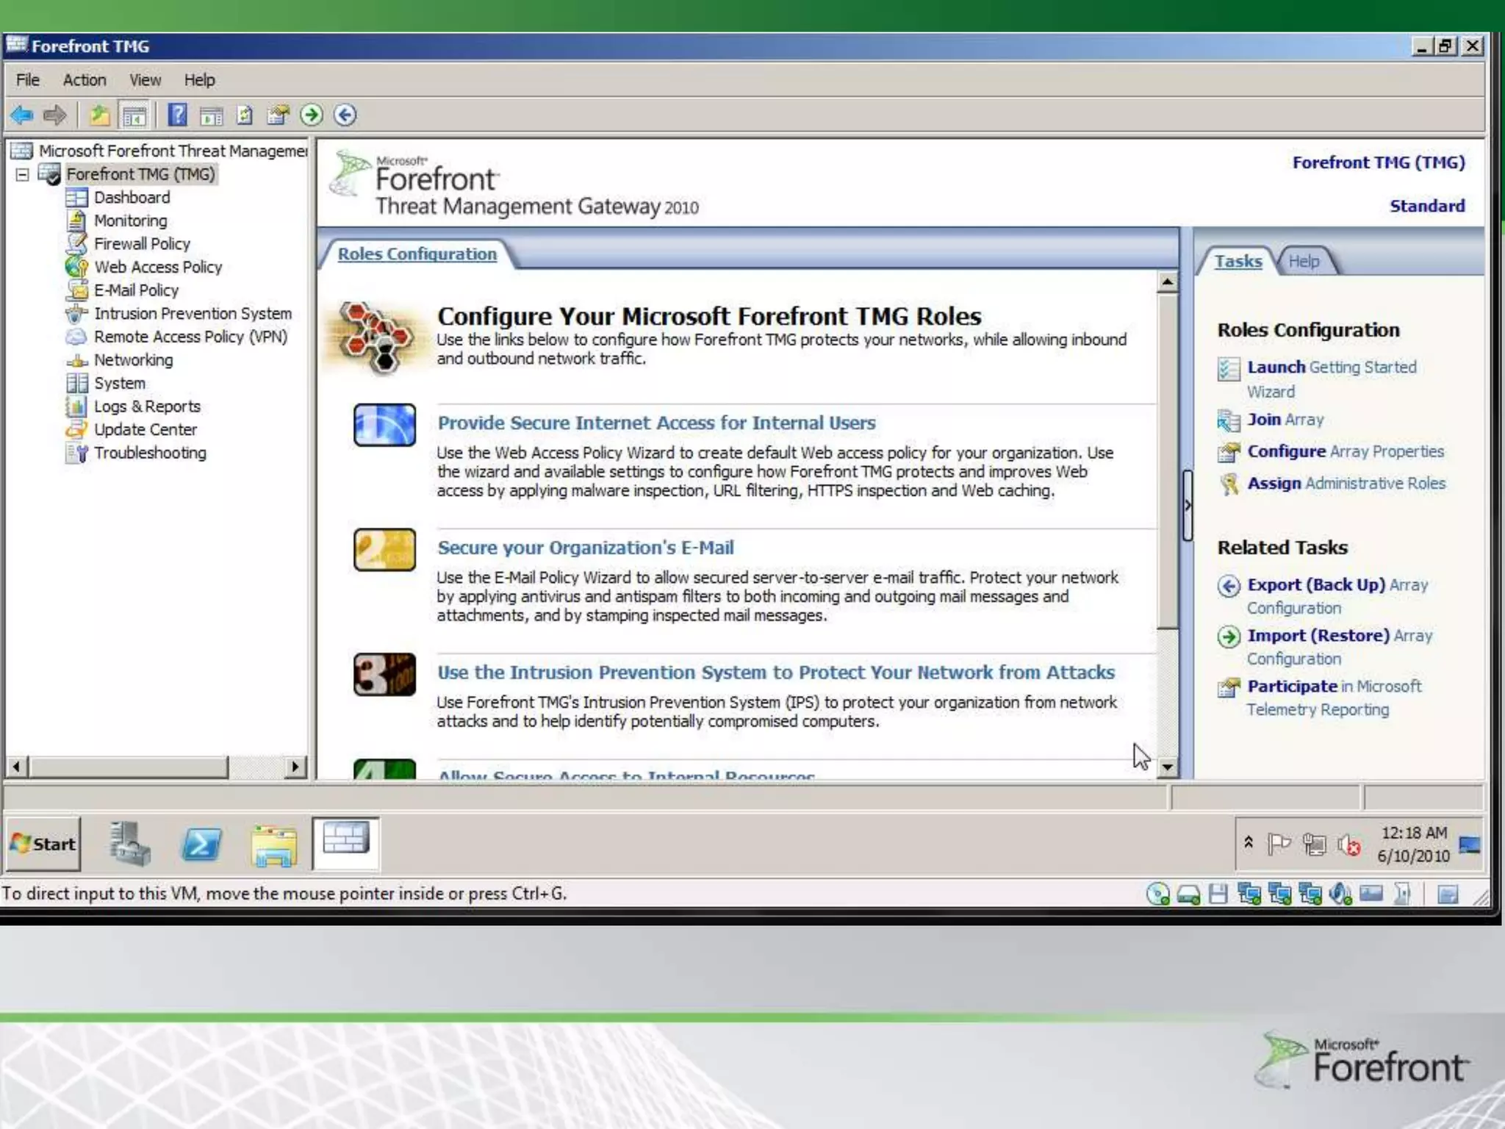Click the Help question mark toolbar icon
This screenshot has width=1505, height=1129.
click(x=177, y=115)
